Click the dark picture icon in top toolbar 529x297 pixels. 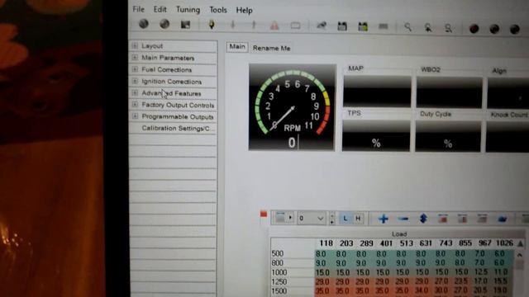tap(185, 25)
